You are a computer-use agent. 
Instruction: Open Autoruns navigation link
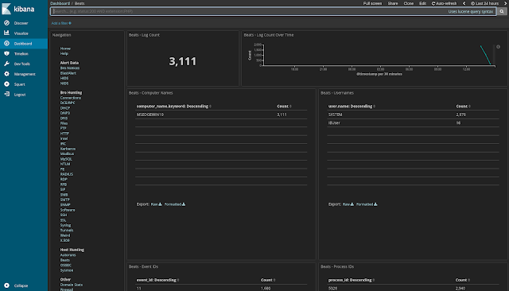pos(68,255)
